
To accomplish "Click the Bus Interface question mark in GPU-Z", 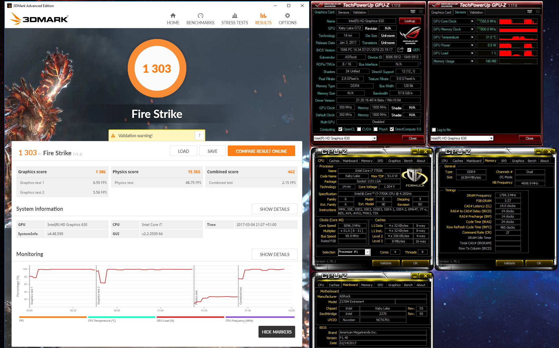I will click(420, 64).
